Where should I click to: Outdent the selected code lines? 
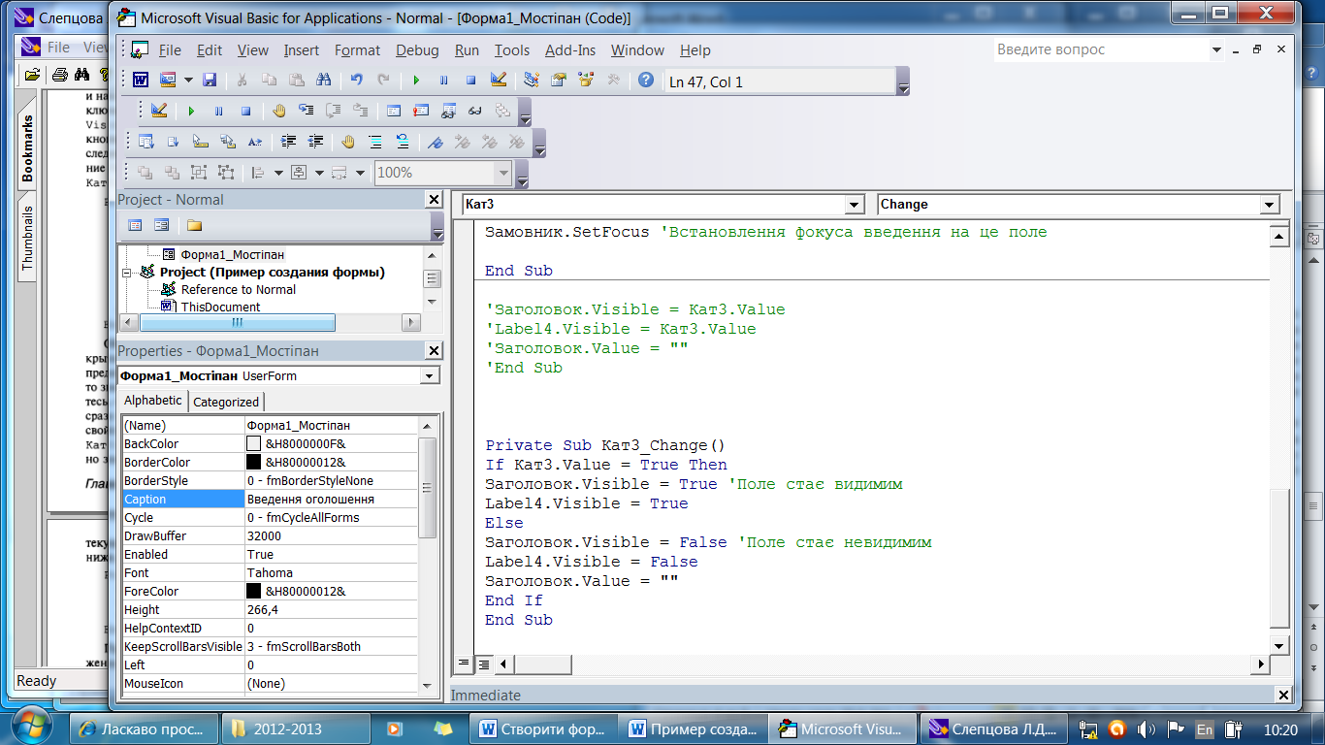coord(315,142)
